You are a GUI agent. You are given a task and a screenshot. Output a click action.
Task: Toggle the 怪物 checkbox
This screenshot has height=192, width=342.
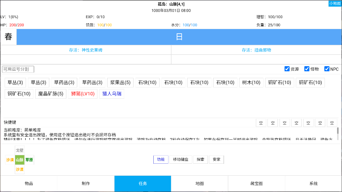click(307, 69)
